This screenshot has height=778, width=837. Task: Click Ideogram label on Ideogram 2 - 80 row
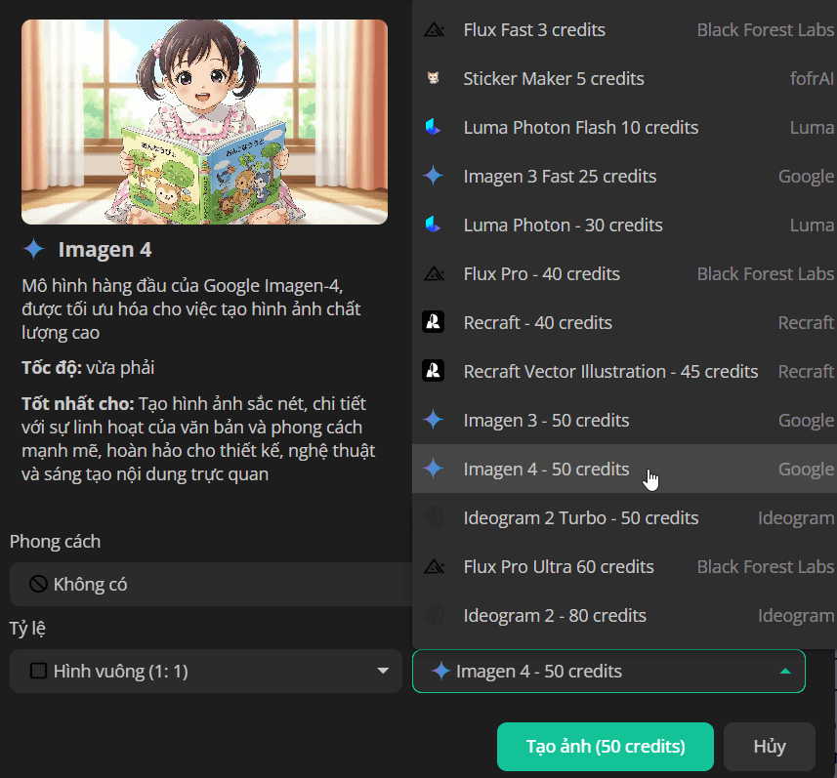(795, 615)
